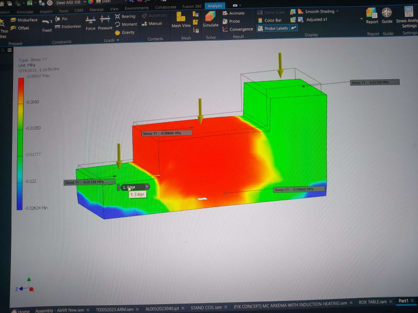
Task: Click the first display icon left of Smooth Shading
Action: pyautogui.click(x=293, y=11)
